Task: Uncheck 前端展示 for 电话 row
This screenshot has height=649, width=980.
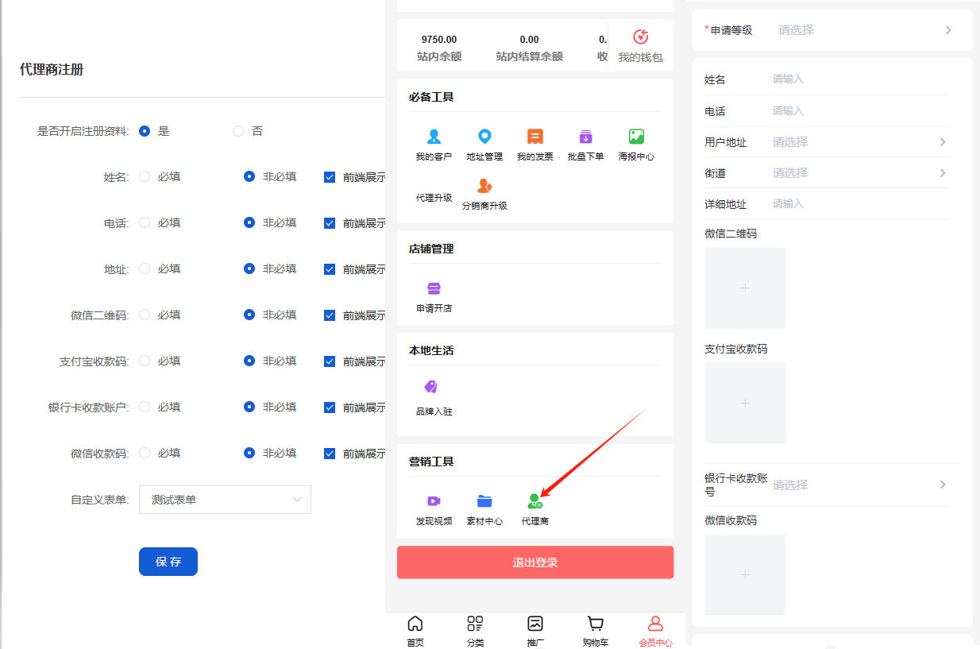Action: [330, 223]
